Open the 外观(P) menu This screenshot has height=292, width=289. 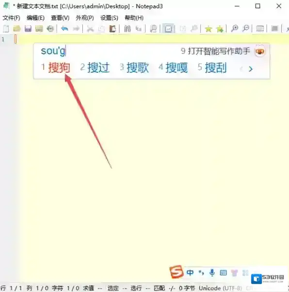click(x=85, y=18)
